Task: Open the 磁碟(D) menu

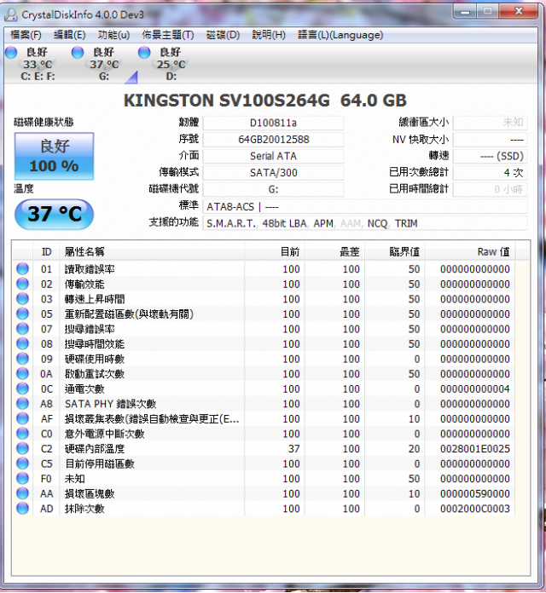Action: coord(223,35)
